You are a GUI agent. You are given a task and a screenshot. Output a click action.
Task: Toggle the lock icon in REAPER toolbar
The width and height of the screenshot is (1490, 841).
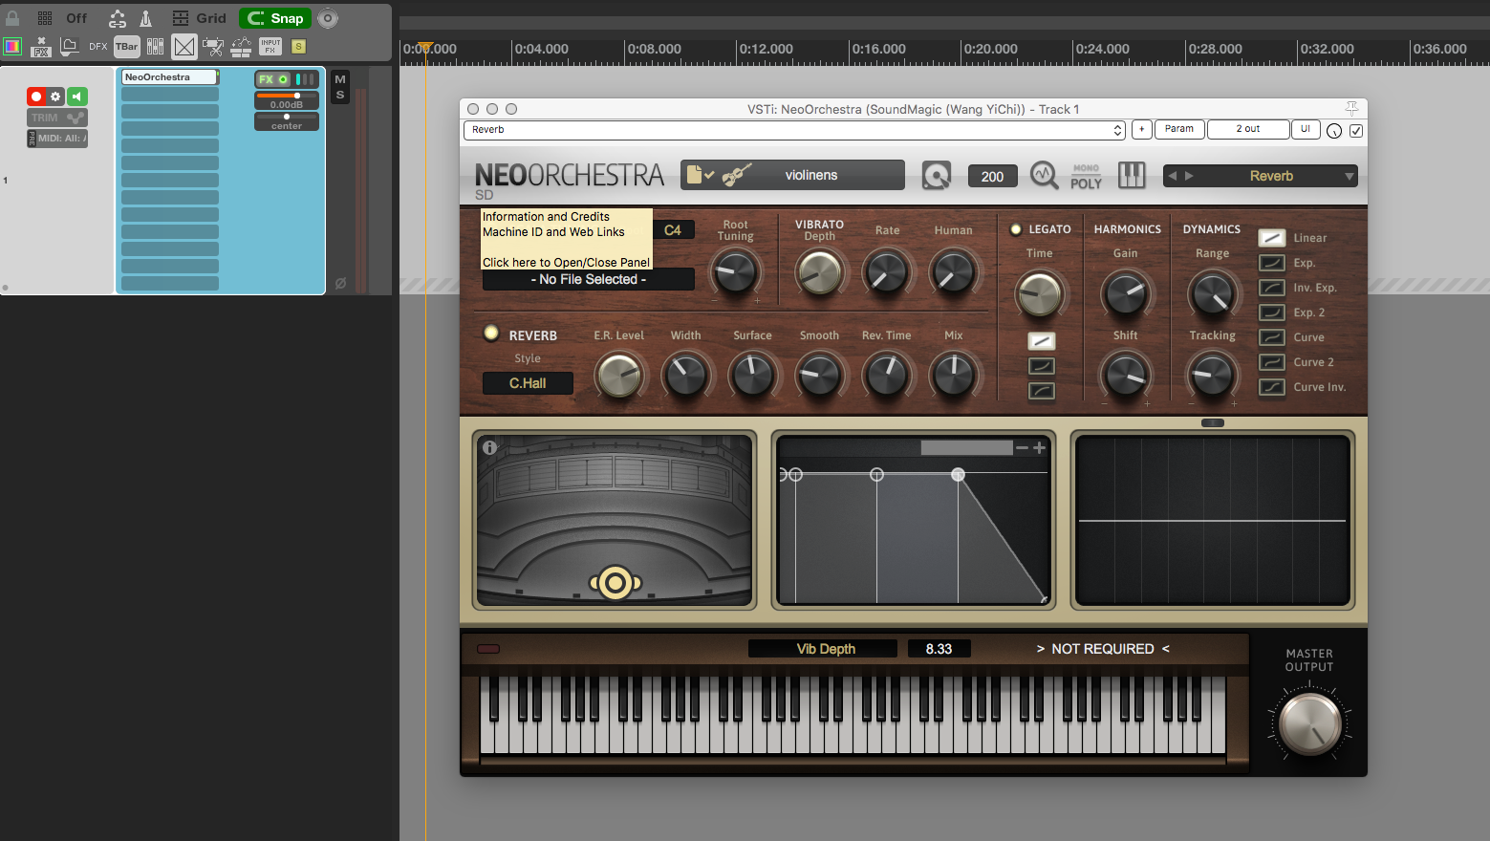12,18
